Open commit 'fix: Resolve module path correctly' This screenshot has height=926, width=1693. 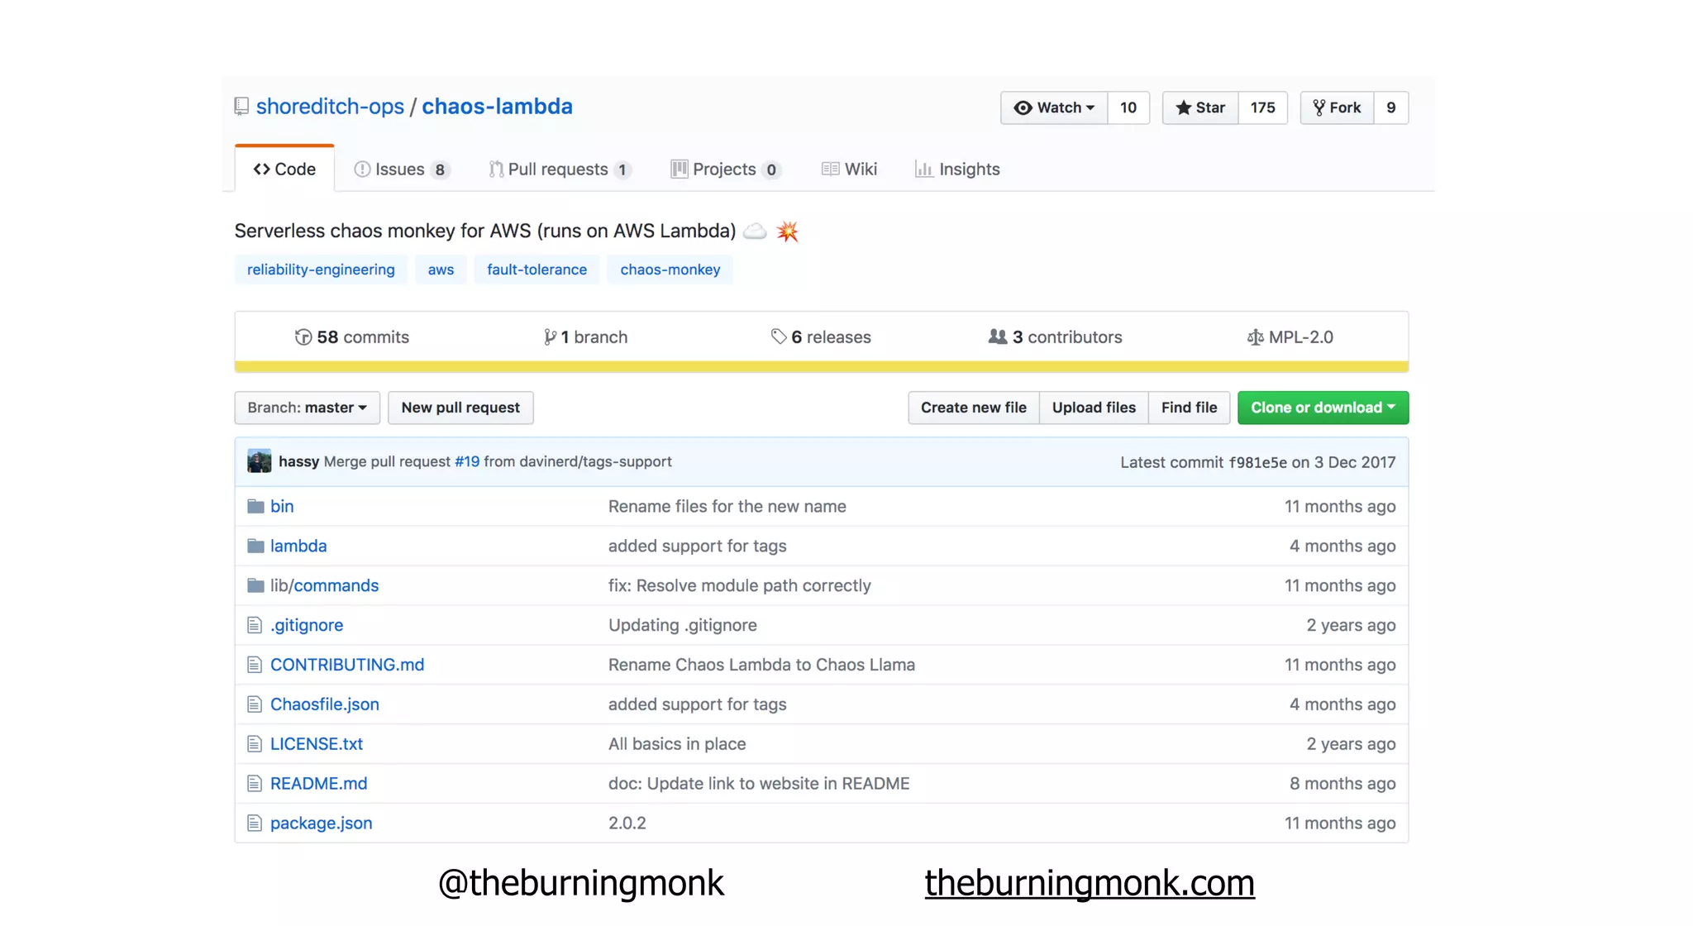740,585
